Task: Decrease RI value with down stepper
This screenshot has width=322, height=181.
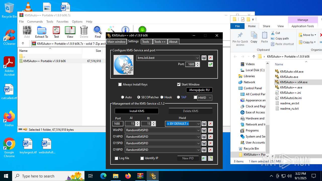Action: tap(154, 125)
